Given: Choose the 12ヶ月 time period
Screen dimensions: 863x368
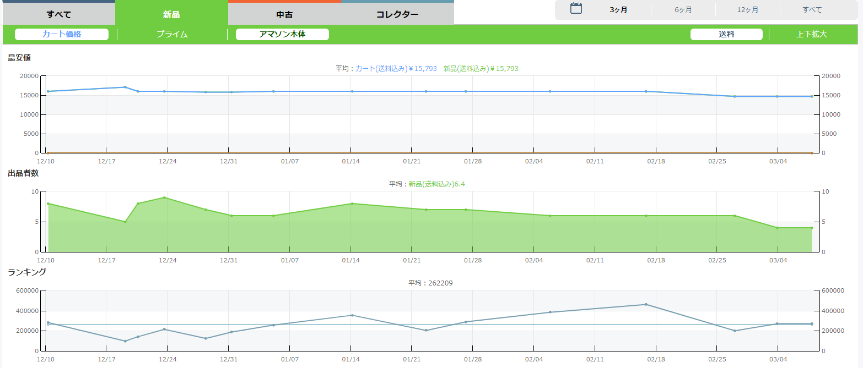Looking at the screenshot, I should [x=747, y=10].
